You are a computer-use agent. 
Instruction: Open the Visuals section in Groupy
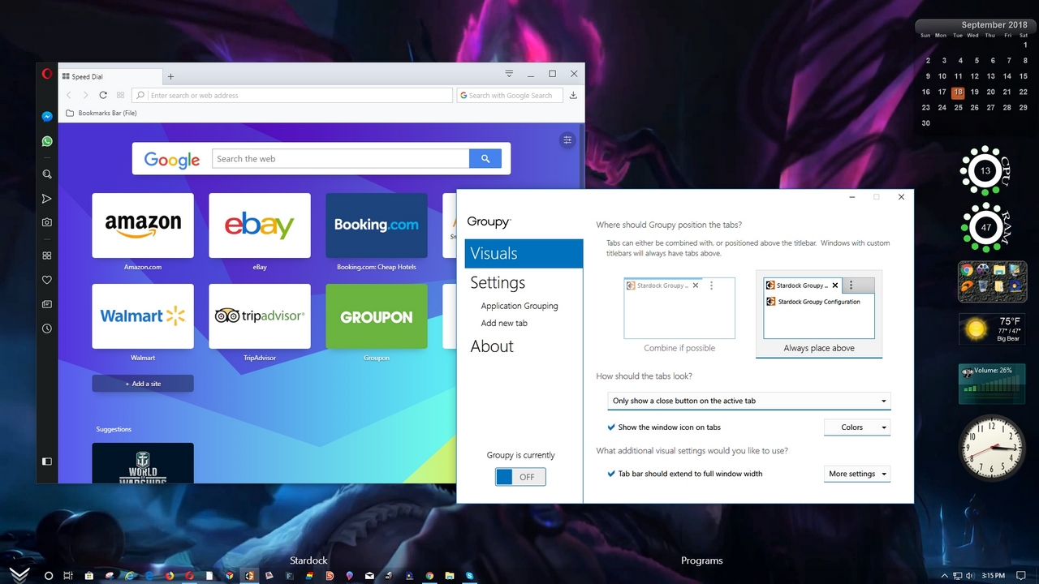[x=524, y=253]
